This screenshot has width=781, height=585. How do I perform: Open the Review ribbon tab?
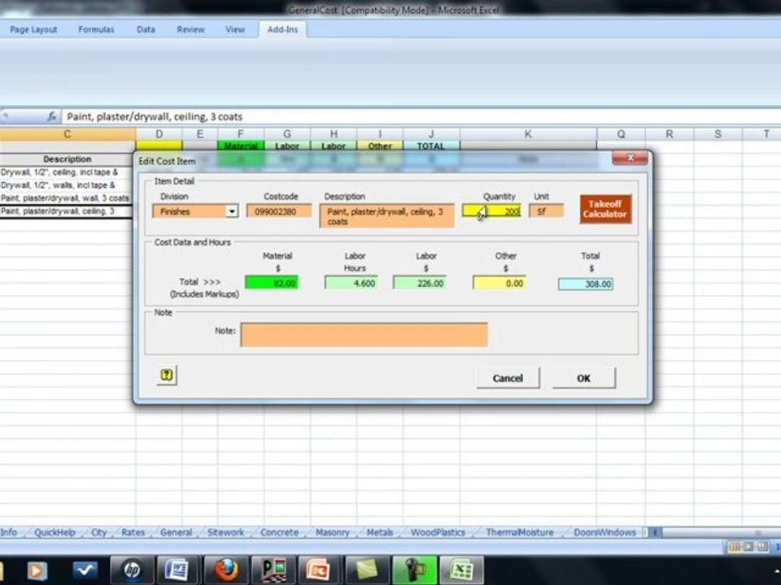tap(190, 29)
